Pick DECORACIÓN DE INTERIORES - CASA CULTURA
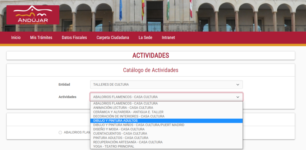The height and width of the screenshot is (150, 306). [166, 116]
